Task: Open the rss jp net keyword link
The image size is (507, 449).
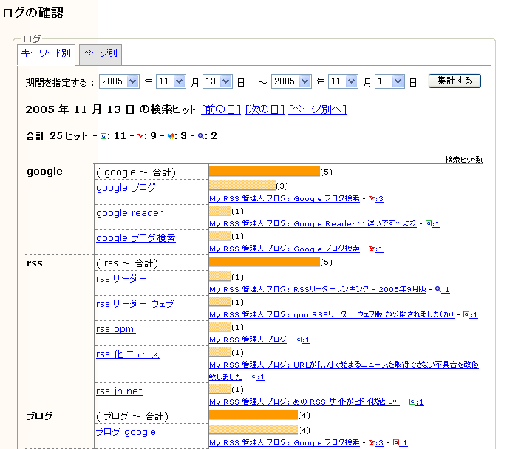Action: pyautogui.click(x=119, y=391)
